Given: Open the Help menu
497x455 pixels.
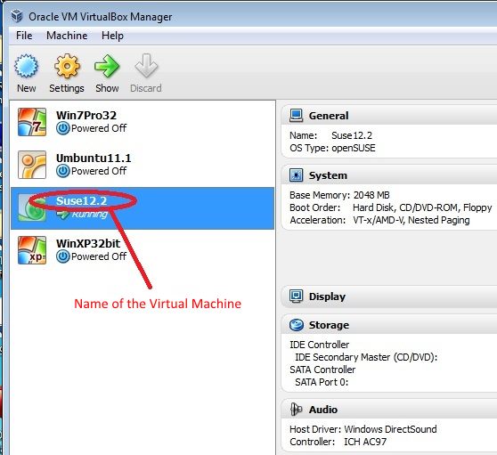Looking at the screenshot, I should [112, 36].
